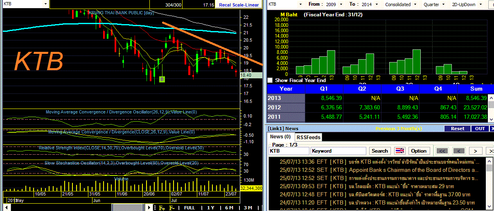Switch to the RSSFeeds tab

pos(308,137)
